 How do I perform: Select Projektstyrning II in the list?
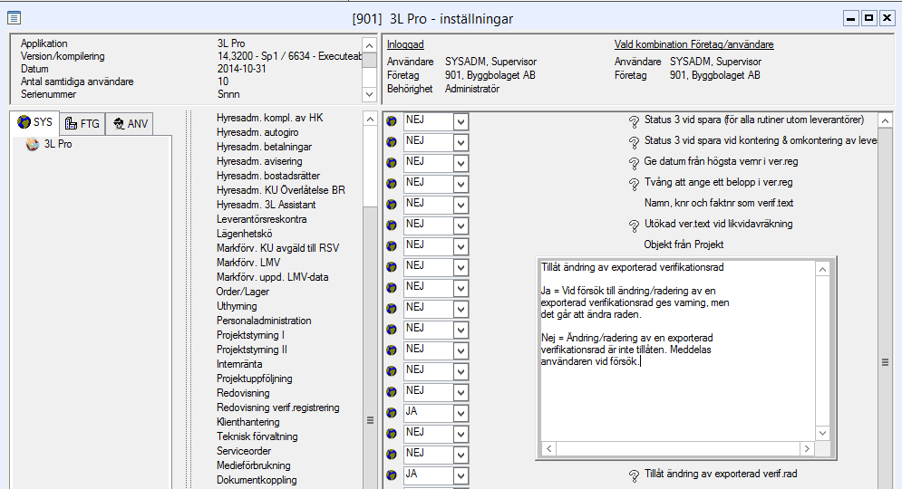[x=252, y=350]
